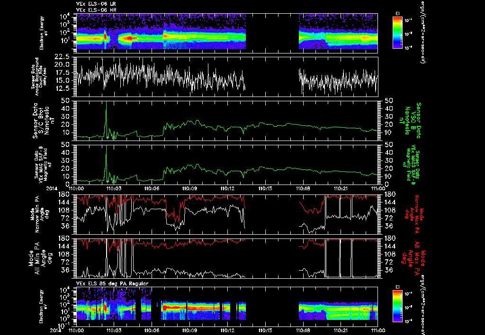The width and height of the screenshot is (485, 335).
Task: Click the bottom EI color scale bar
Action: 397,306
